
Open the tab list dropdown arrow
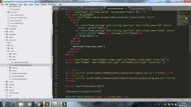pos(189,8)
